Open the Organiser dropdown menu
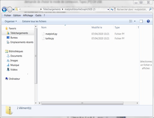The height and width of the screenshot is (118, 154). (x=11, y=21)
